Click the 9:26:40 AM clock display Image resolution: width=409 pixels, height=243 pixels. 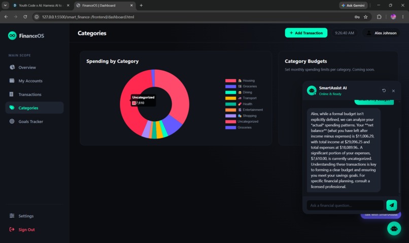click(345, 33)
